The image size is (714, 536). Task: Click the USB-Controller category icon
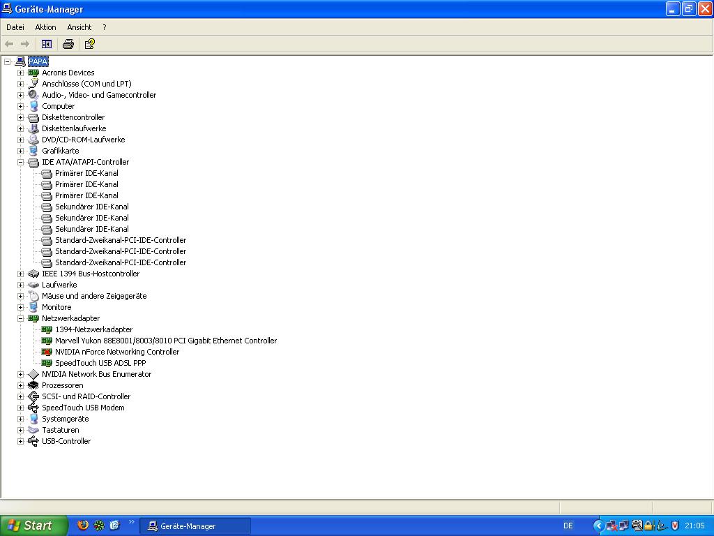[x=33, y=441]
